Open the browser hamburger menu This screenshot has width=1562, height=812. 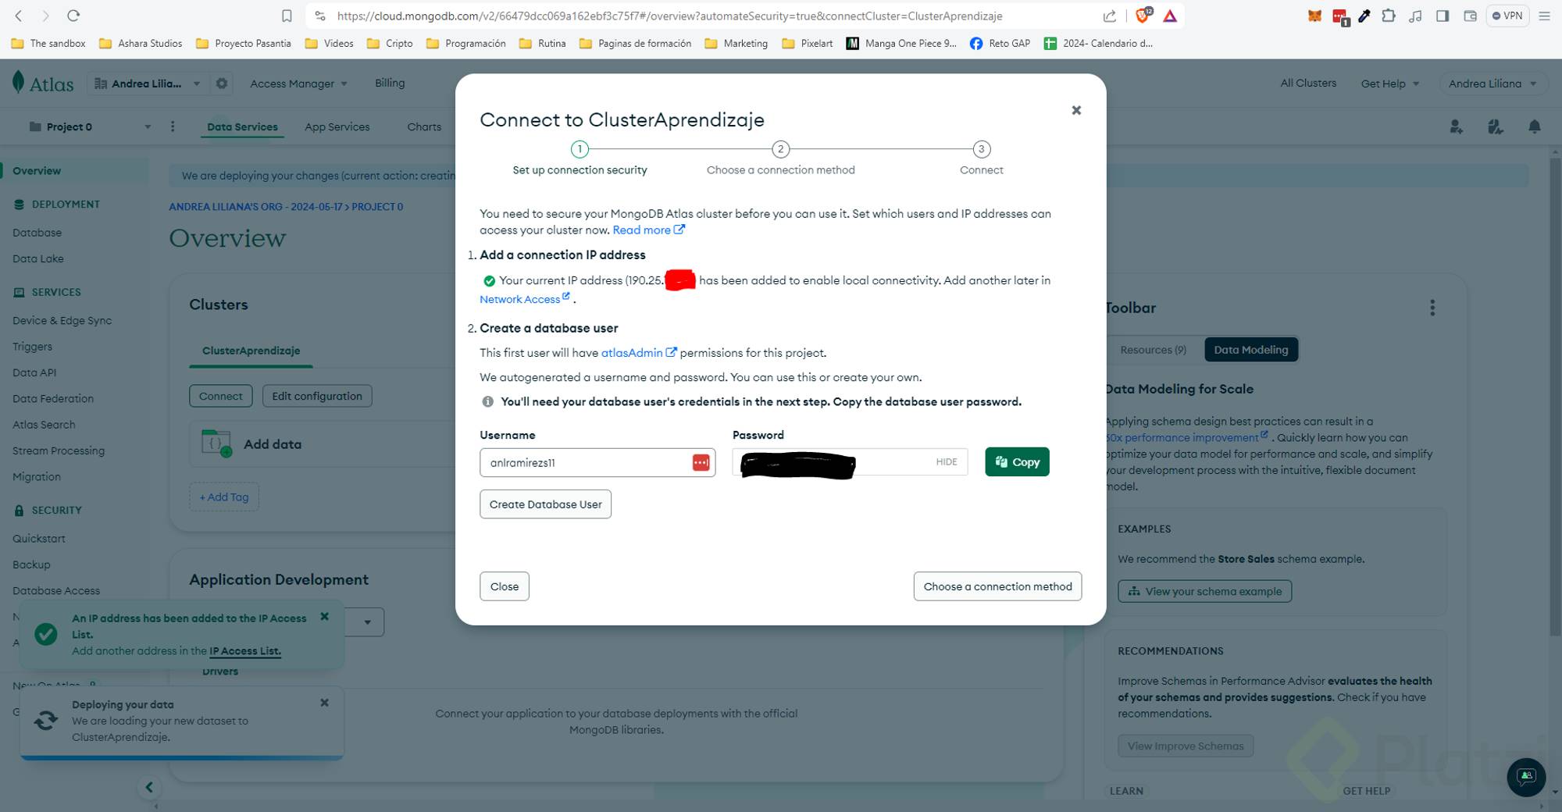click(1544, 16)
